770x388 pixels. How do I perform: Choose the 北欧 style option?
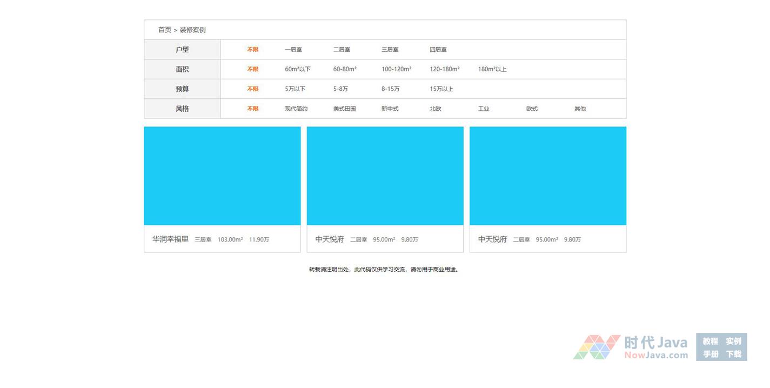click(436, 109)
